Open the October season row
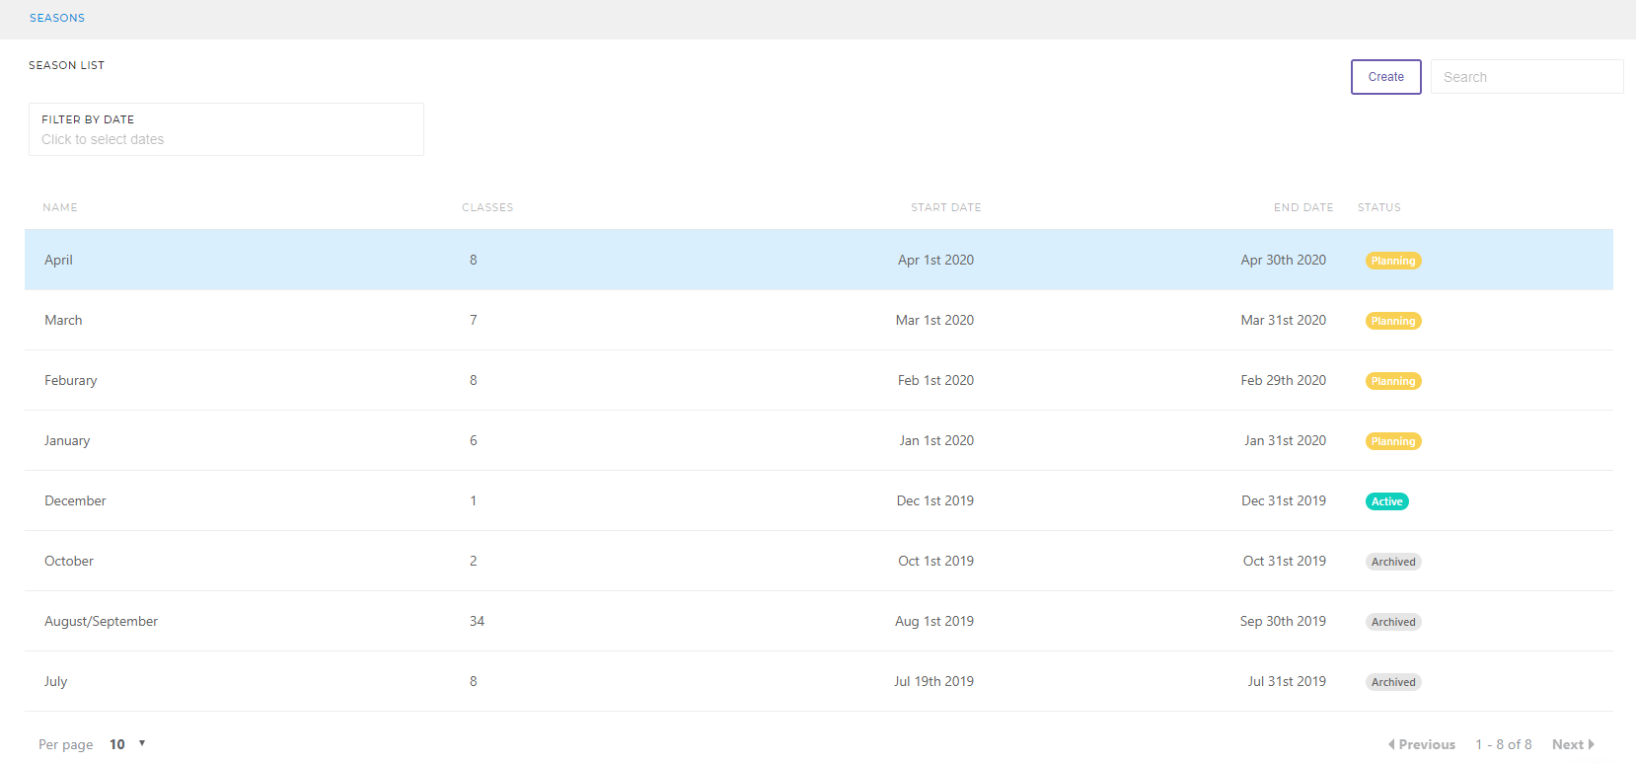 point(819,561)
